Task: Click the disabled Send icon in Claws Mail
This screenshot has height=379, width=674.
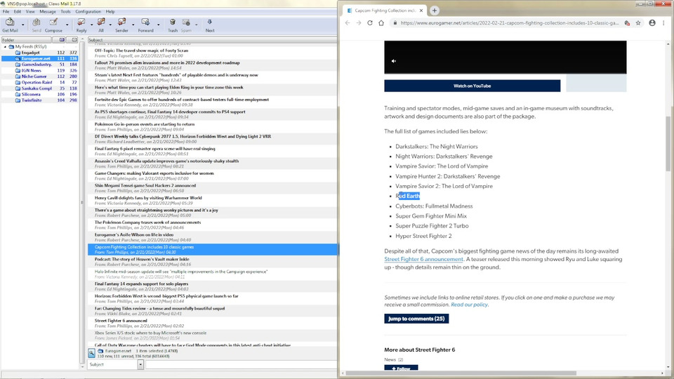Action: (37, 22)
